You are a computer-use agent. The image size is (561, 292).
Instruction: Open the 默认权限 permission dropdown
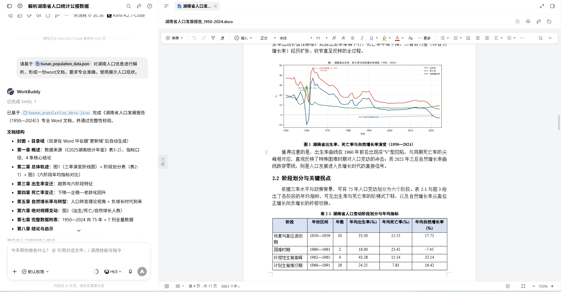[35, 272]
